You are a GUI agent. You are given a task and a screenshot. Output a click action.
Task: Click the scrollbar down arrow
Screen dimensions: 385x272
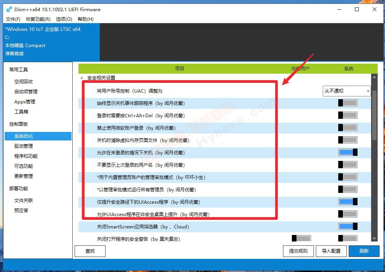point(374,238)
